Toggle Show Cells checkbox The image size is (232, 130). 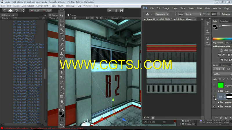[x=164, y=122]
